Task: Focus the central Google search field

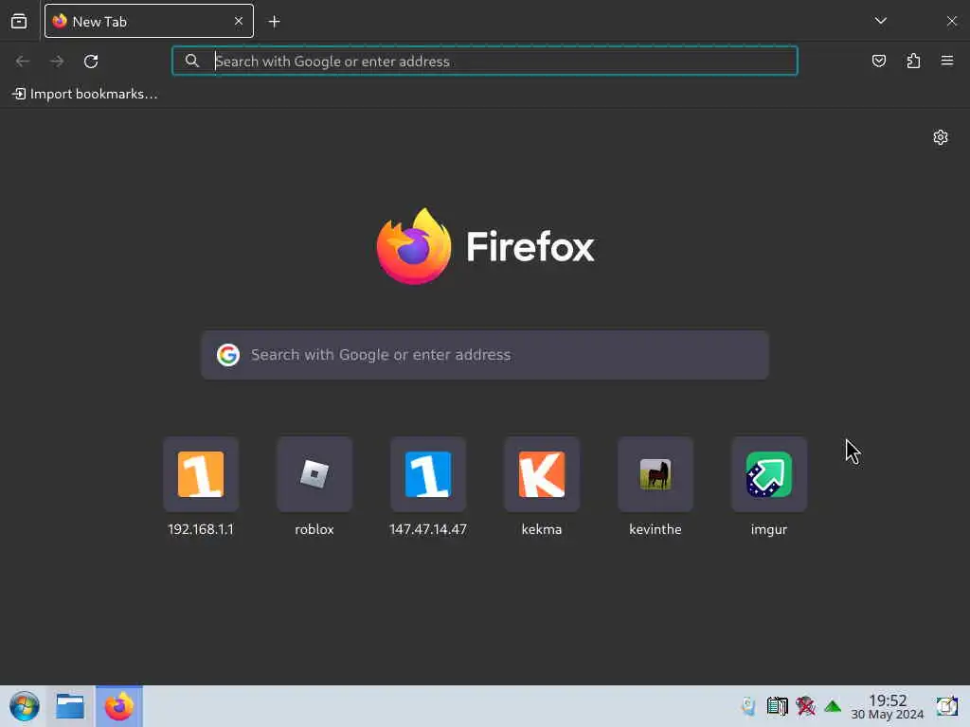Action: point(485,355)
